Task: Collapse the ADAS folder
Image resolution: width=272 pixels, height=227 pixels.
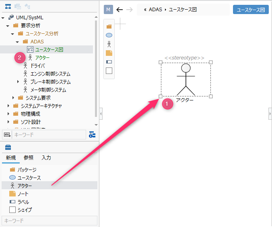Action: point(17,42)
